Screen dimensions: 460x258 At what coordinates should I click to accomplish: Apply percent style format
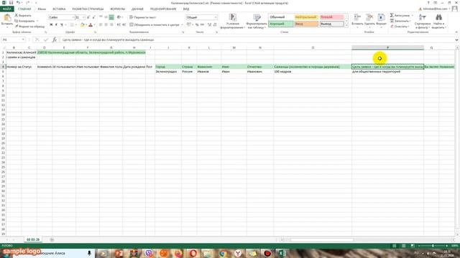coord(197,25)
